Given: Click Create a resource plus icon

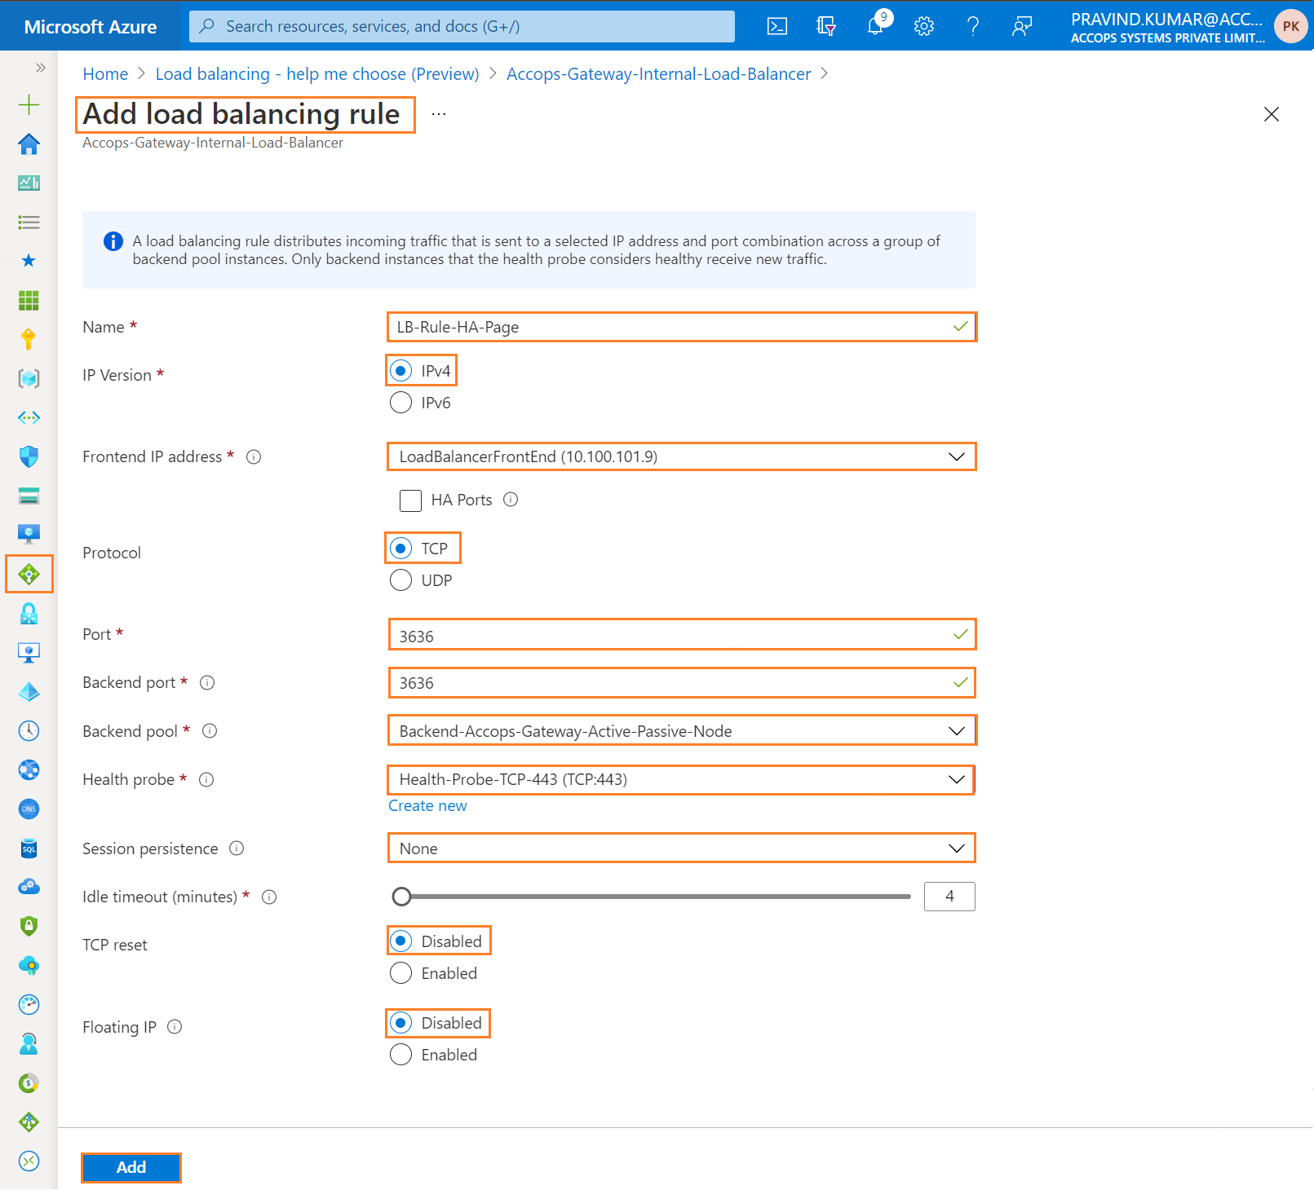Looking at the screenshot, I should 29,104.
